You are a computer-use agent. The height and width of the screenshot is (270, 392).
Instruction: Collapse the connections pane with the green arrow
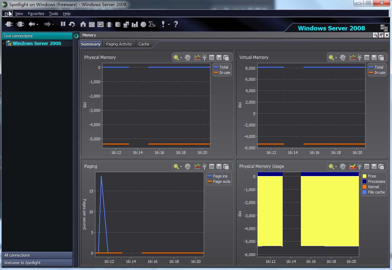pos(76,36)
